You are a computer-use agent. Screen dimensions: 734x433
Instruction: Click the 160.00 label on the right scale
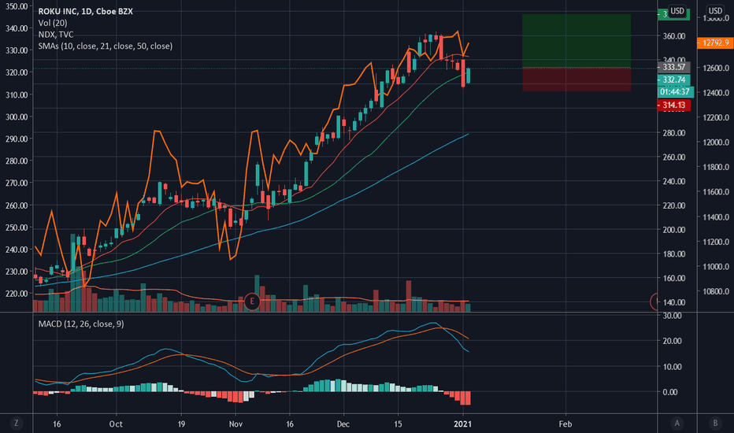674,278
